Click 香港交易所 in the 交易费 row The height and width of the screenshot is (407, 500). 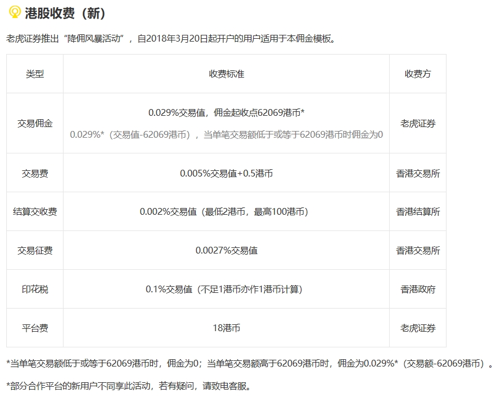pyautogui.click(x=418, y=173)
